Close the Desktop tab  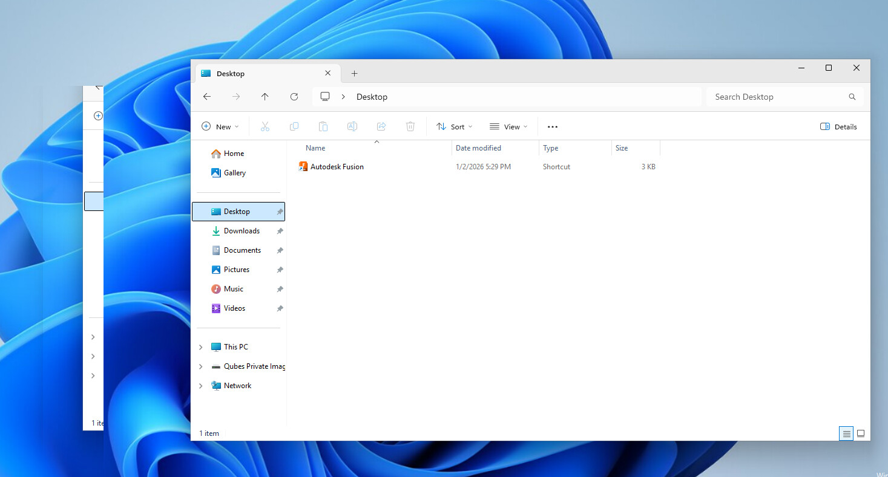328,73
